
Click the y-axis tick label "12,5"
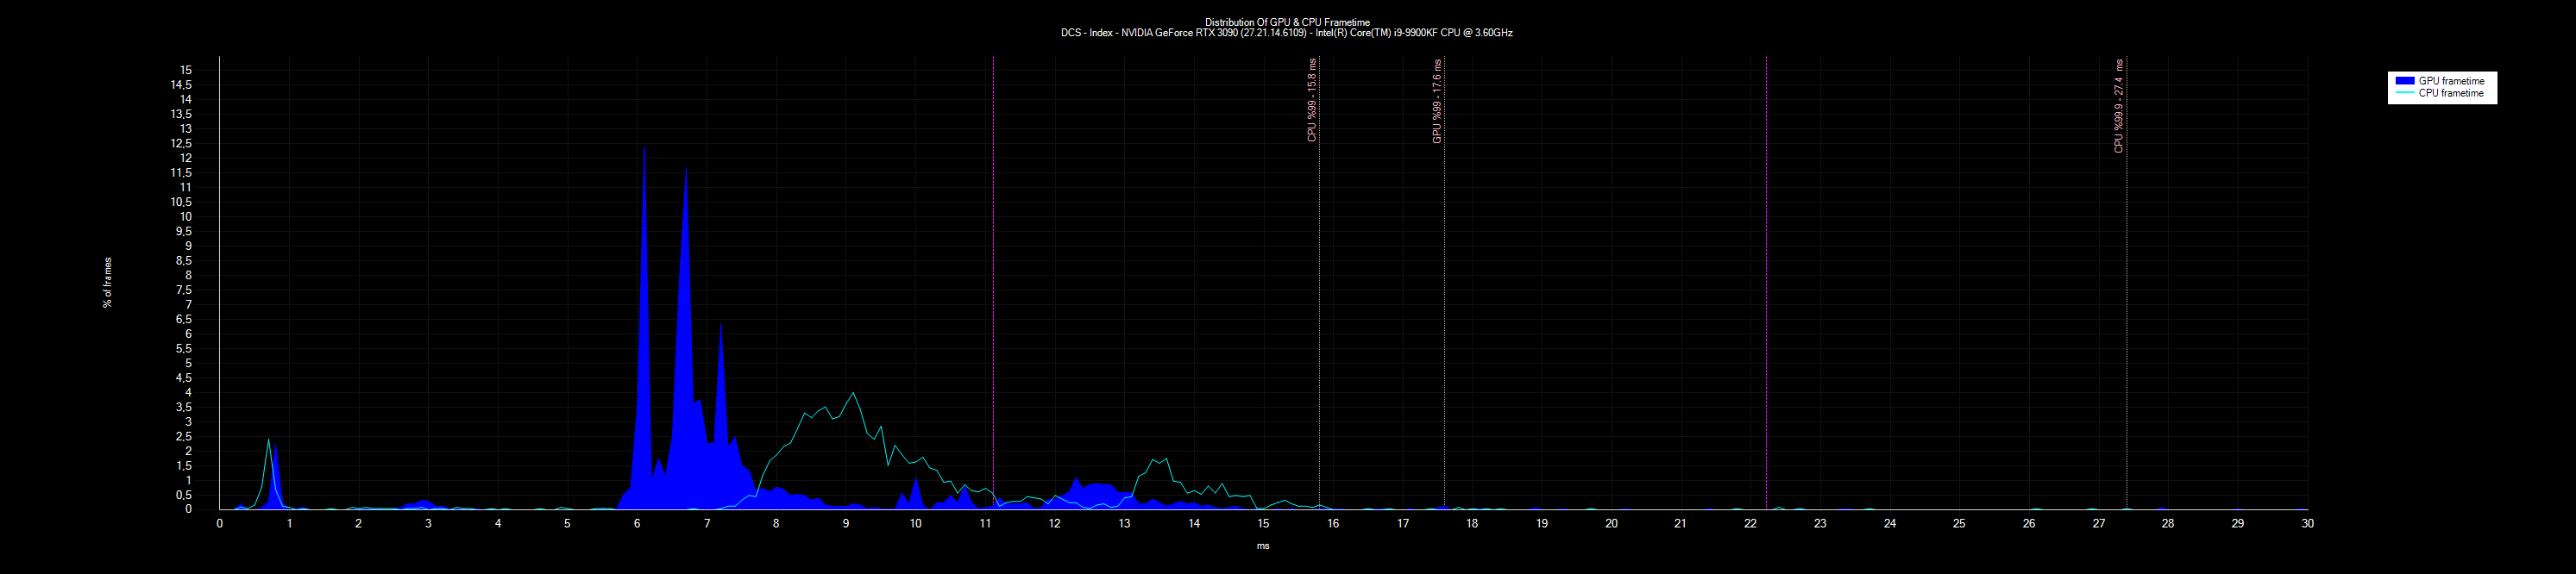click(x=181, y=144)
